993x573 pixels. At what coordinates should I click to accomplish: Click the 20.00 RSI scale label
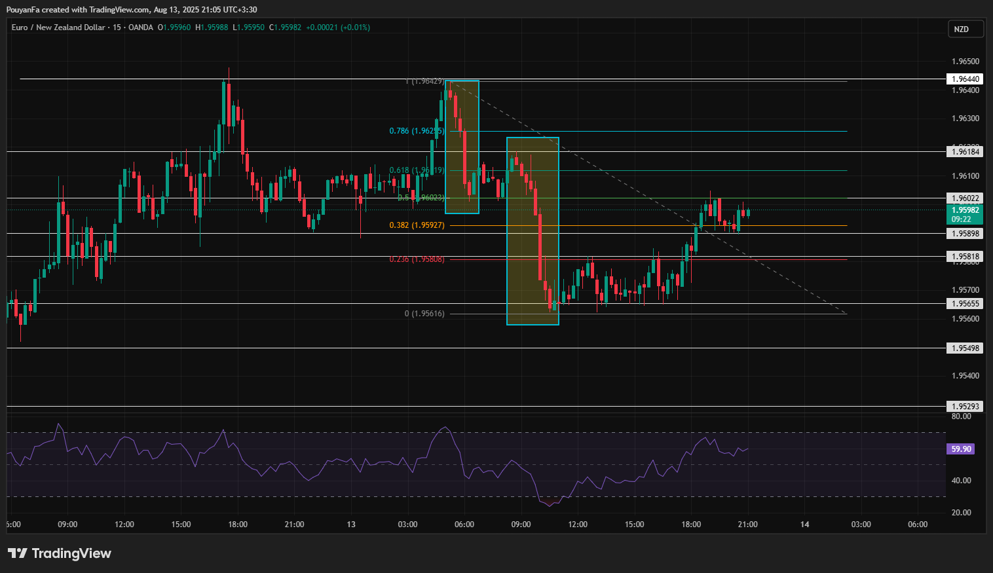961,513
